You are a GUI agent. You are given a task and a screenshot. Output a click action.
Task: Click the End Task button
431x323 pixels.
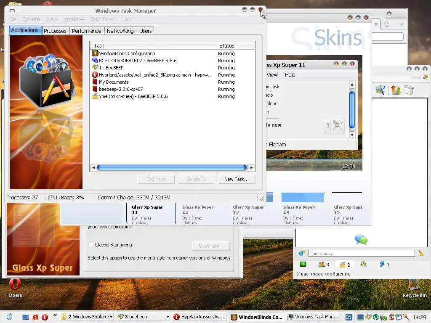pos(156,179)
